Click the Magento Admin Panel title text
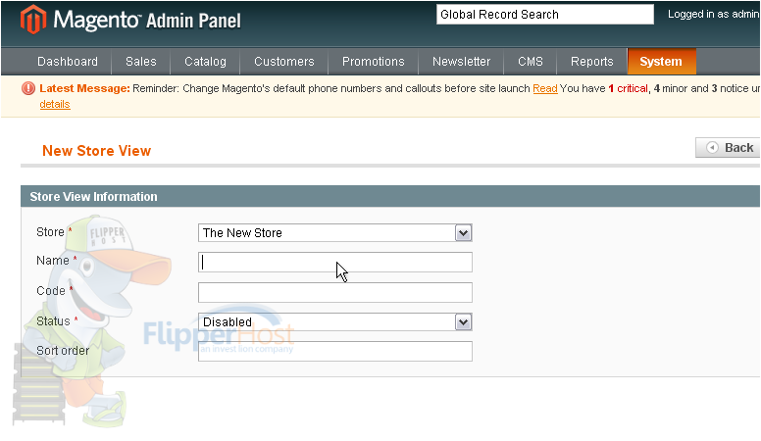Viewport: 761px width, 441px height. [147, 21]
